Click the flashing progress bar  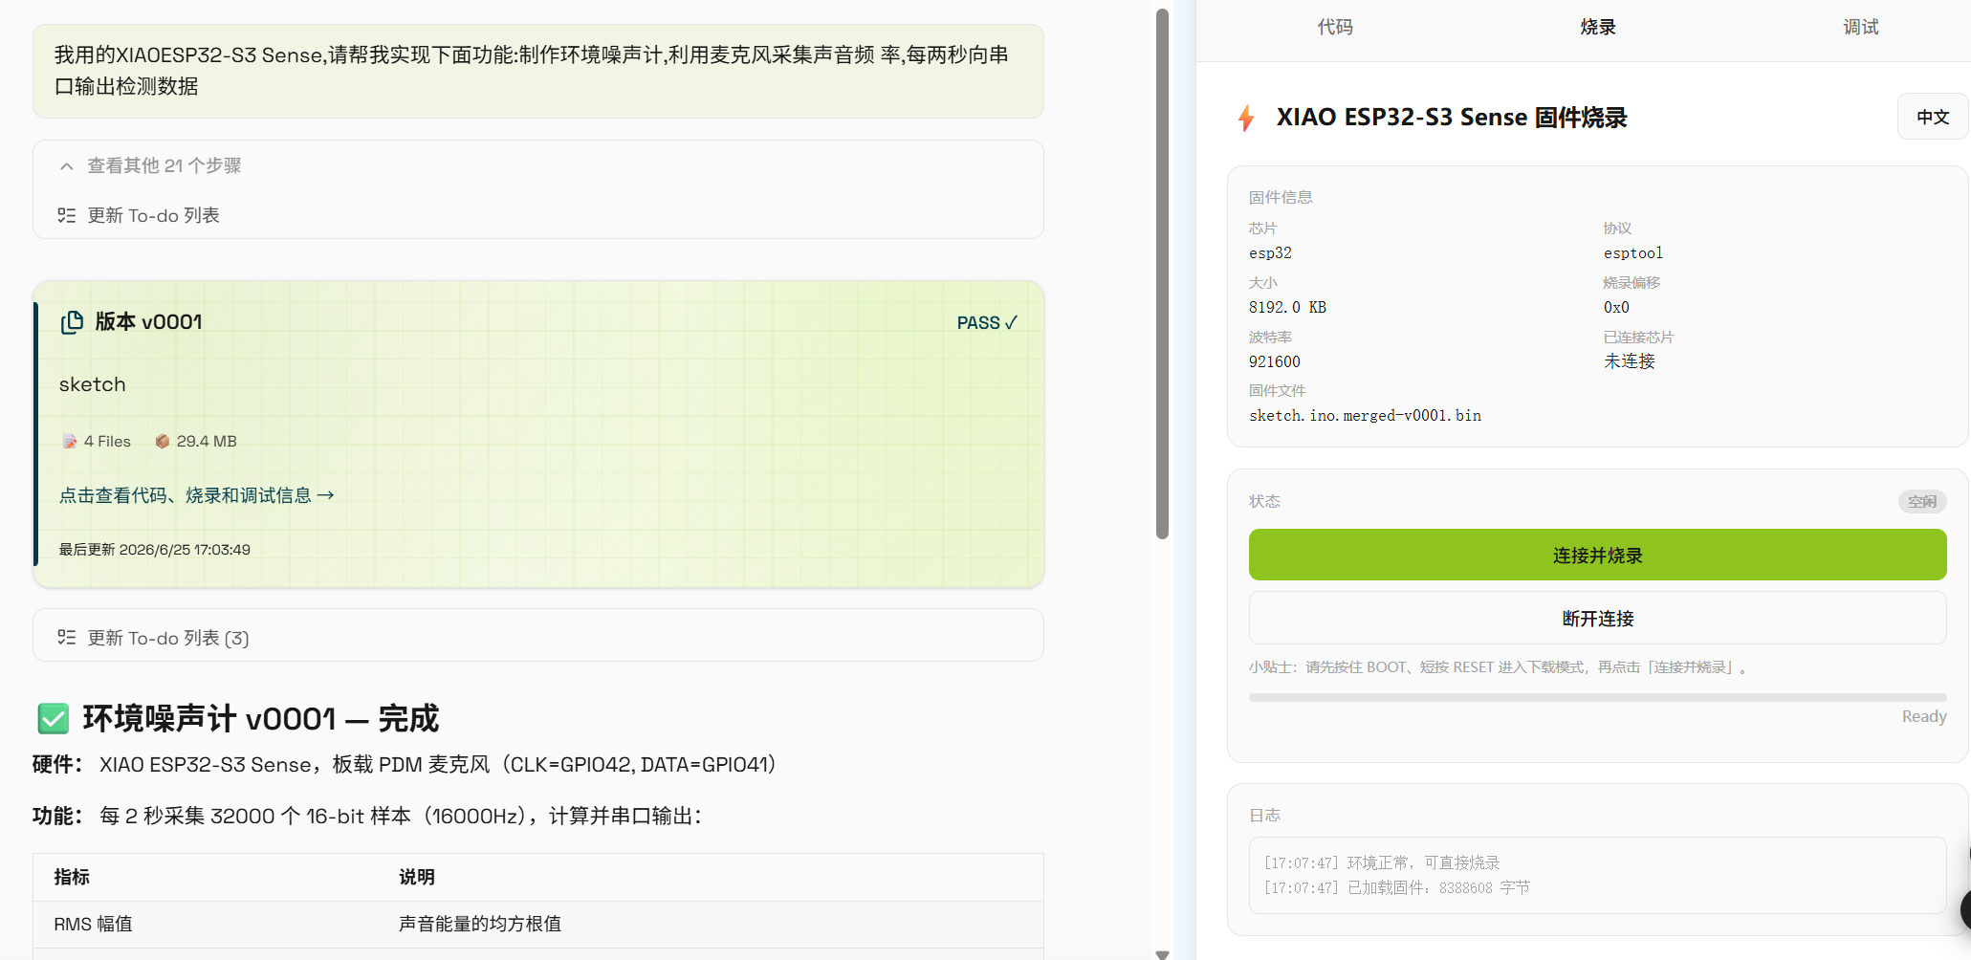click(x=1597, y=697)
